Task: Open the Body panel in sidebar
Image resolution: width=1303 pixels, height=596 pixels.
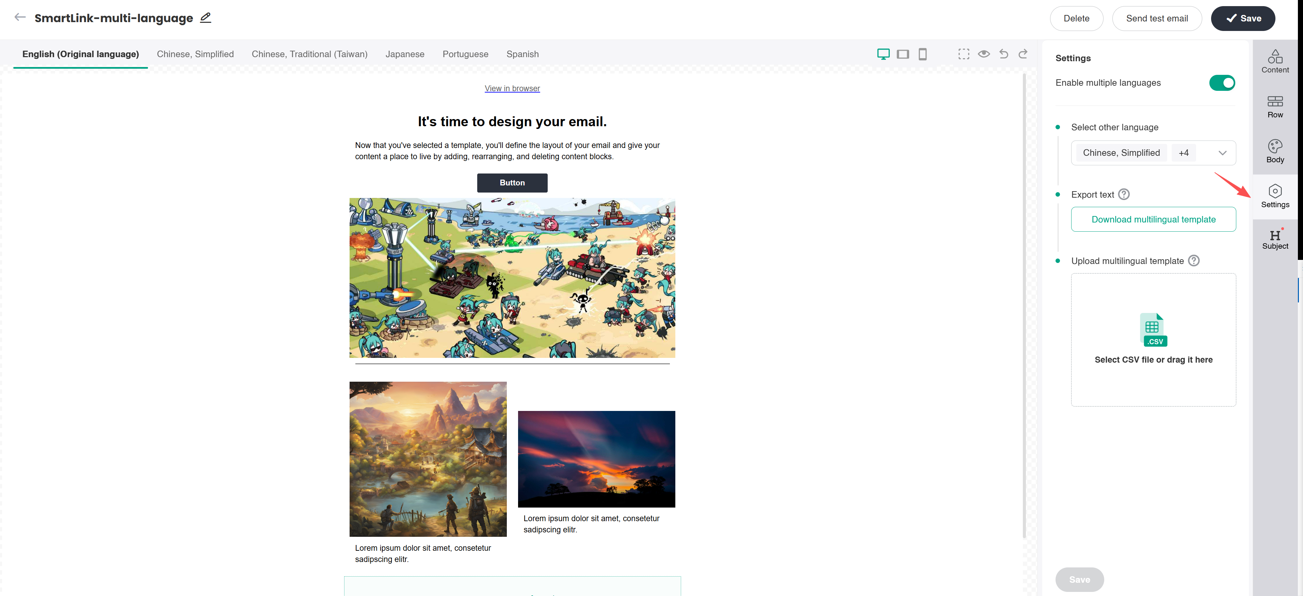Action: point(1275,151)
